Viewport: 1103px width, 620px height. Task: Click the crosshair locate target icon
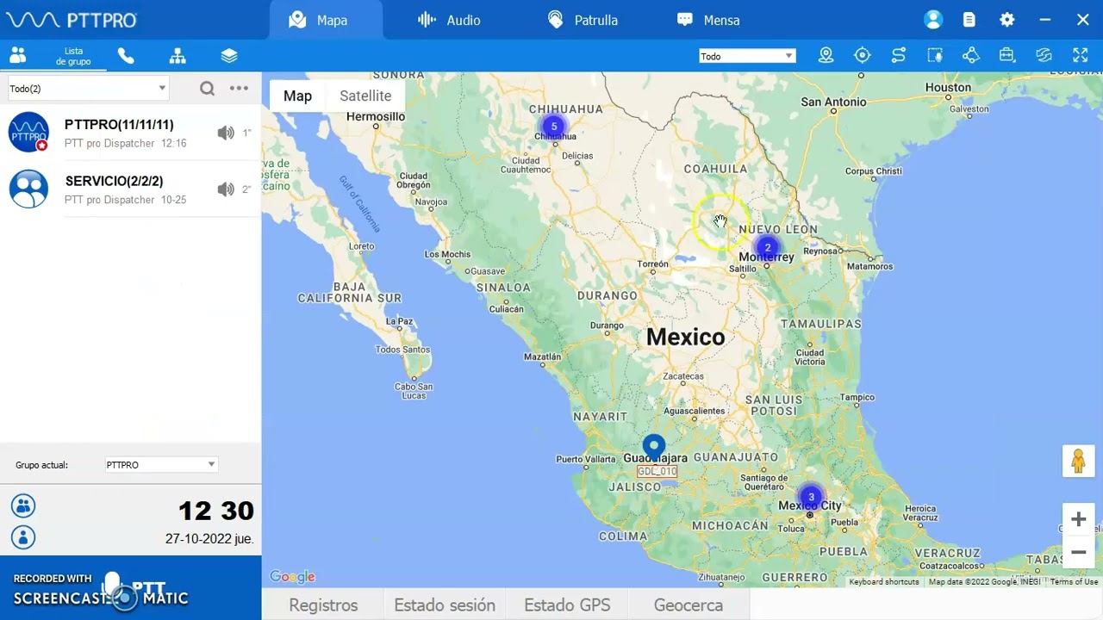pyautogui.click(x=863, y=56)
